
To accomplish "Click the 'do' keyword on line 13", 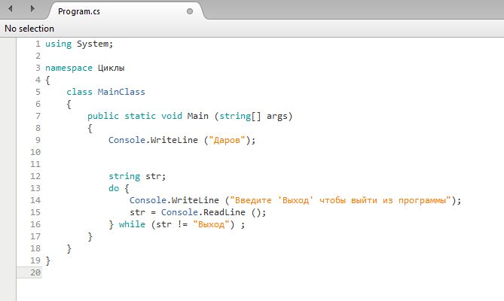I will 114,188.
